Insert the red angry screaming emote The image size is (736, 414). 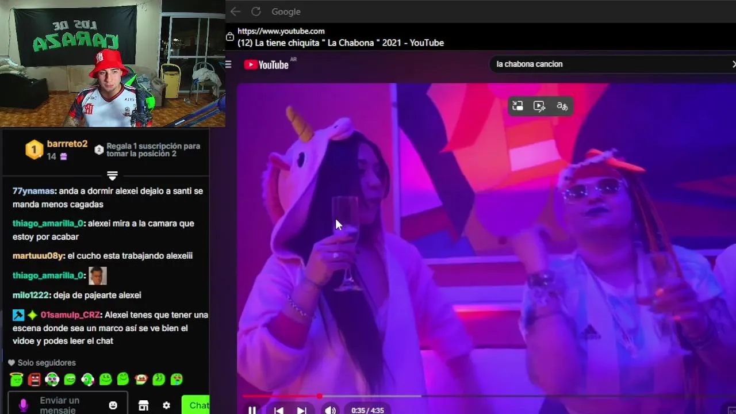[34, 379]
